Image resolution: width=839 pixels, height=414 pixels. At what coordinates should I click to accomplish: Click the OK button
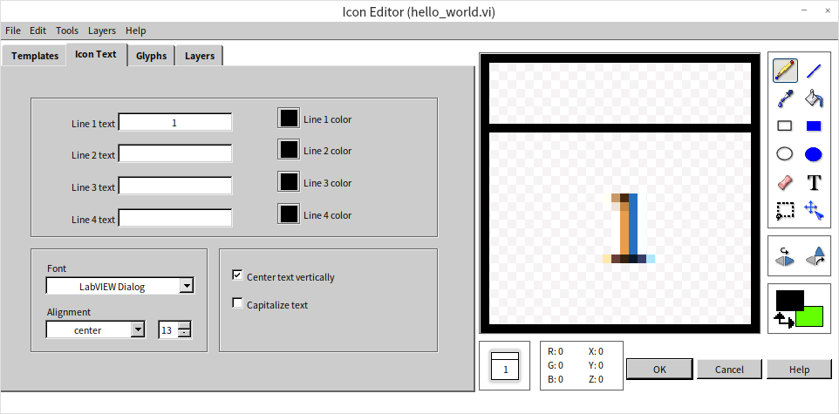click(x=659, y=369)
